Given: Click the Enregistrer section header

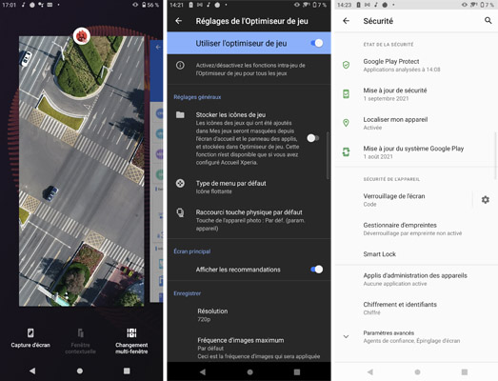Looking at the screenshot, I should point(187,293).
